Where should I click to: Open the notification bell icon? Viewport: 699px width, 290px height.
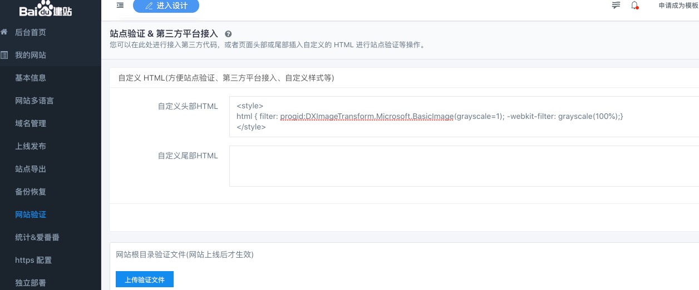[x=634, y=6]
